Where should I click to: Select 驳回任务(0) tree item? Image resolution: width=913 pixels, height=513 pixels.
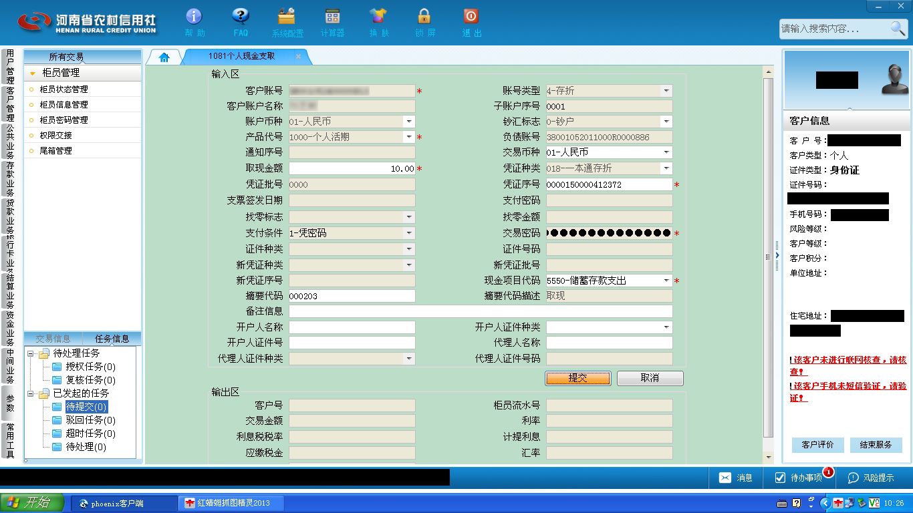click(90, 420)
